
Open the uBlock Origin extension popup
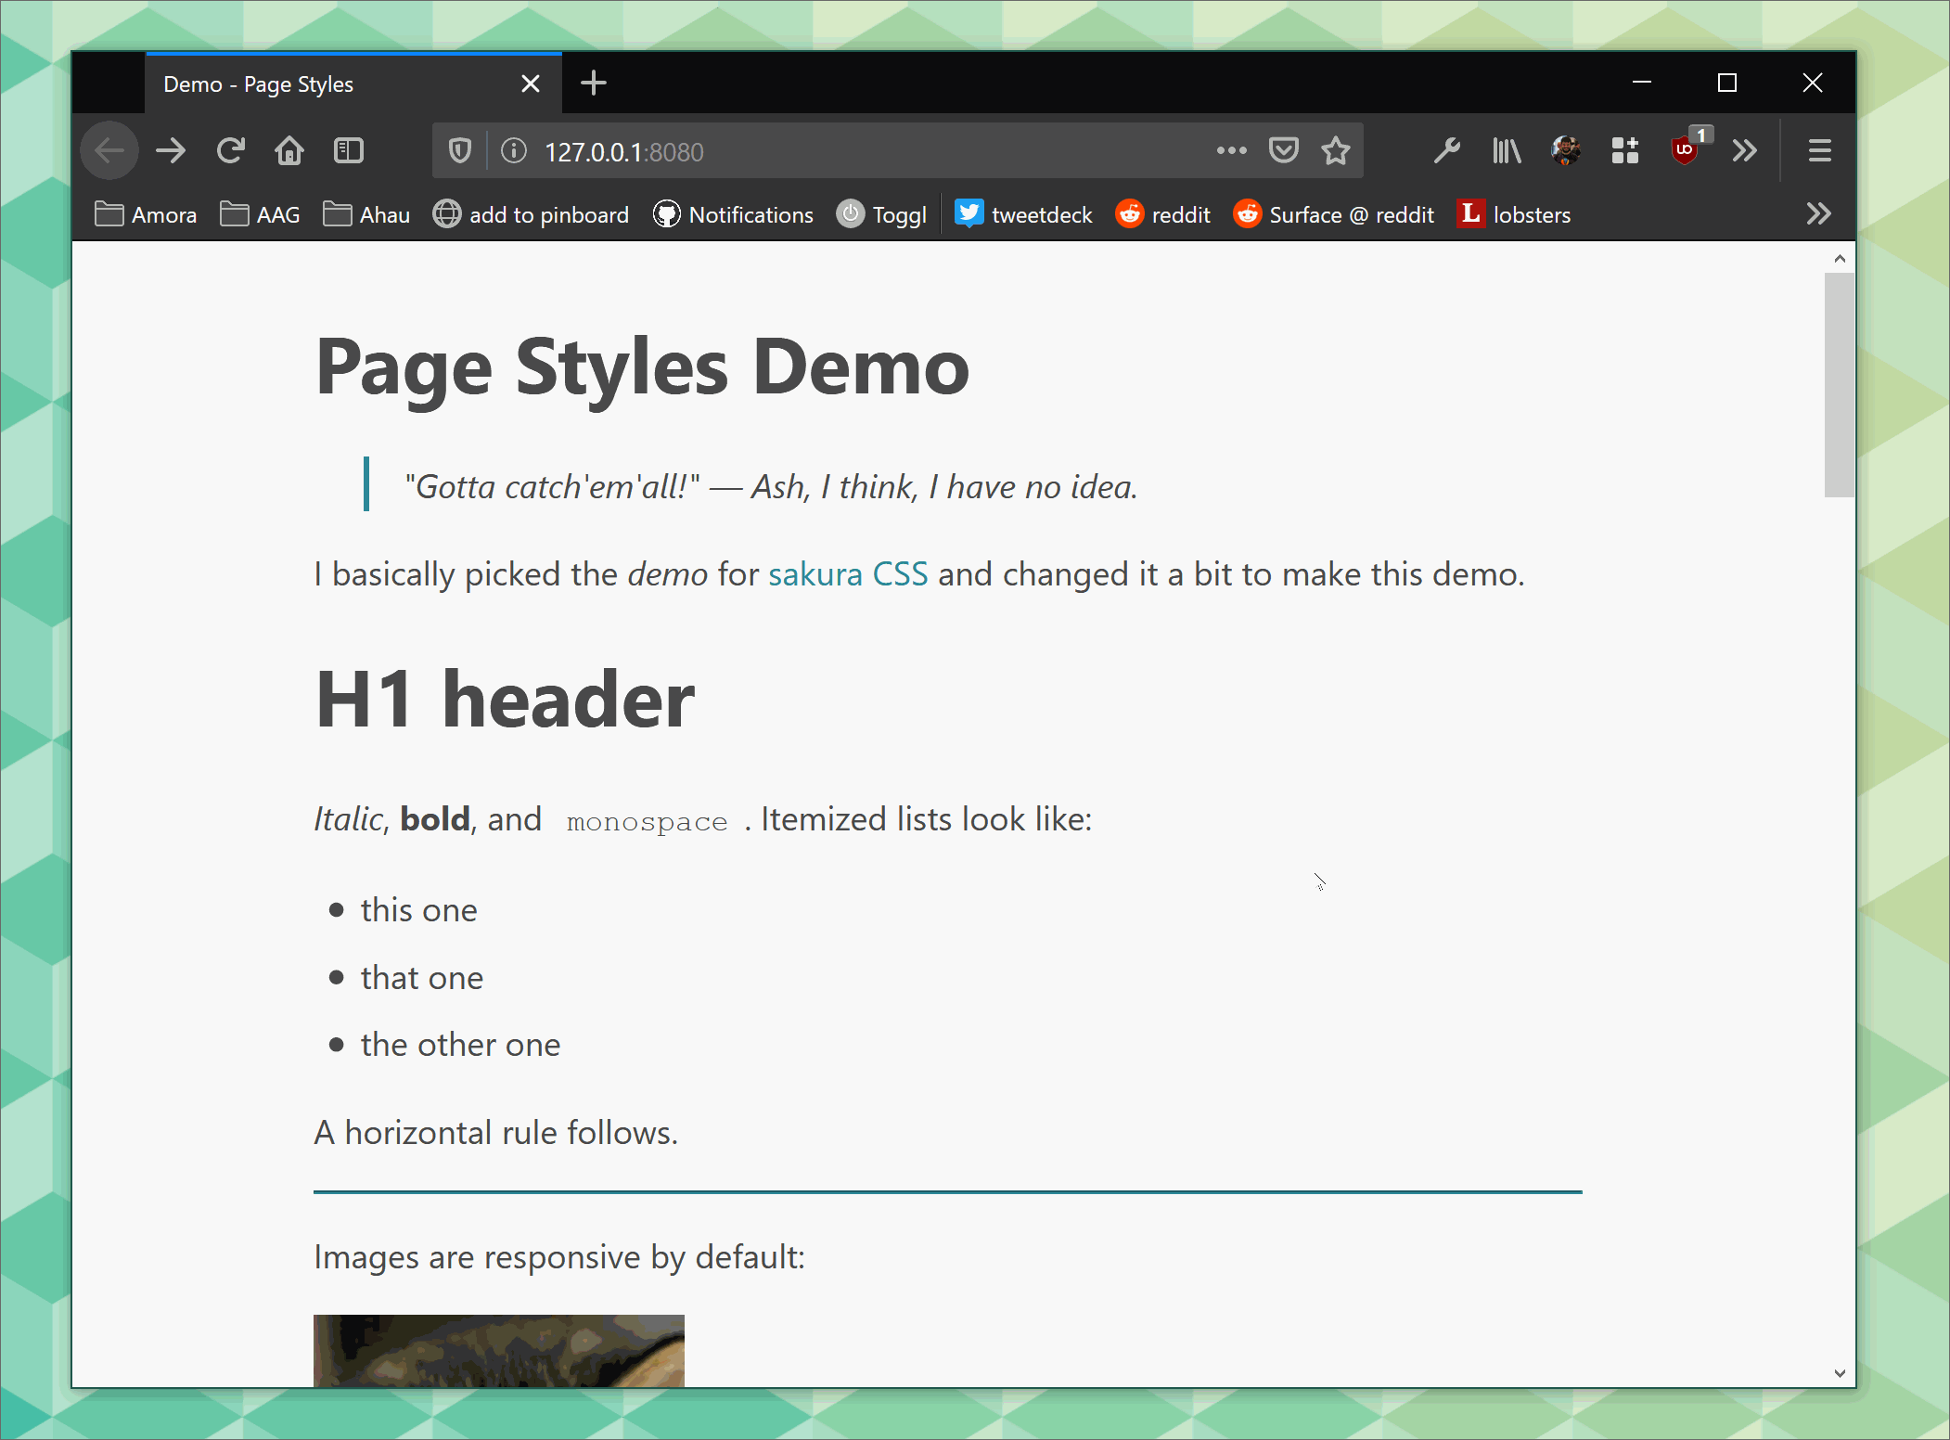[1685, 150]
